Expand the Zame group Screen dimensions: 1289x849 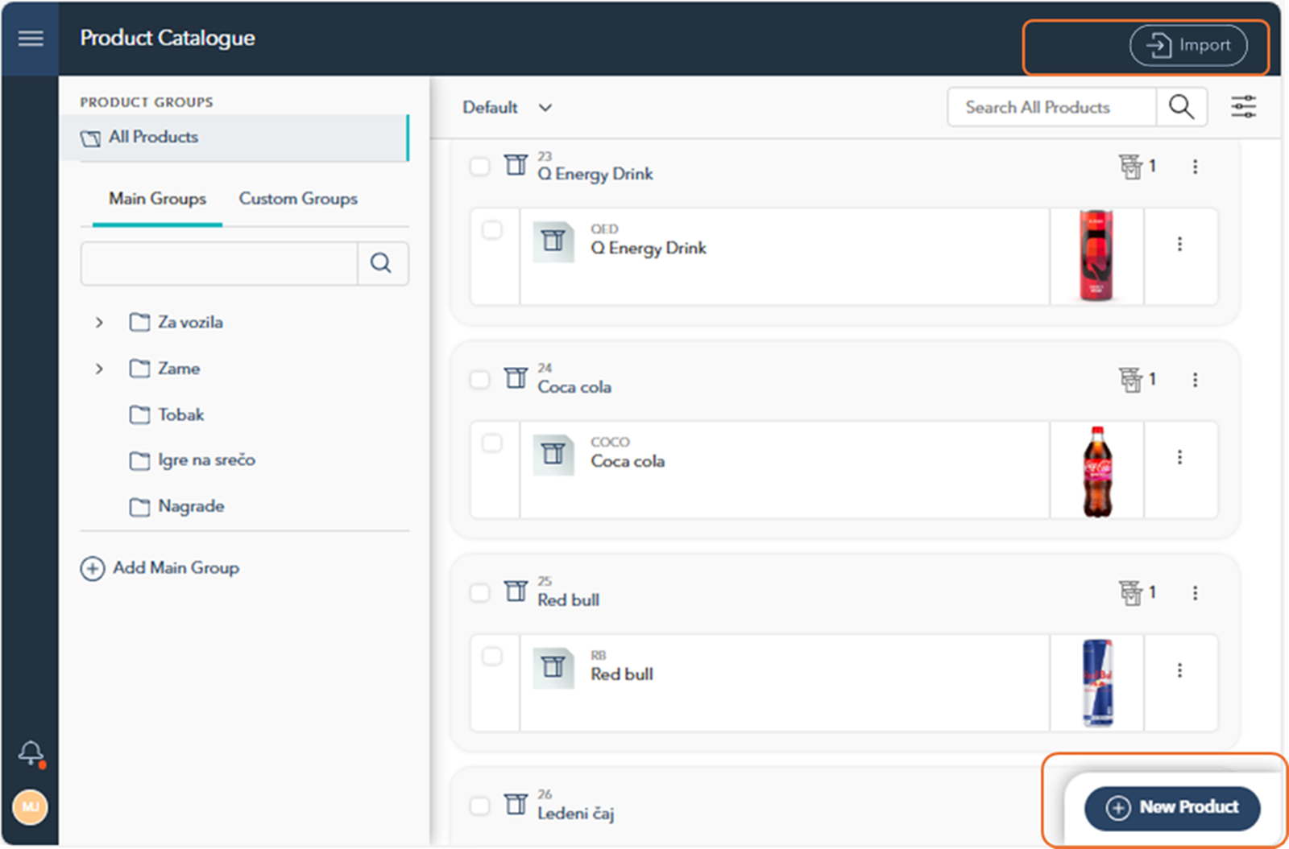(99, 369)
